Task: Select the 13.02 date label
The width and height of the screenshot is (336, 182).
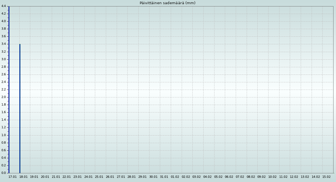Action: click(x=305, y=177)
